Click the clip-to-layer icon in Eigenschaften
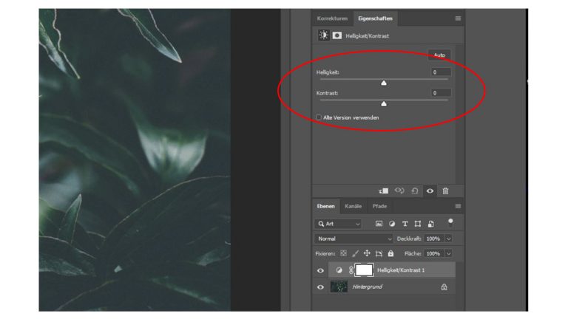The image size is (568, 319). click(385, 191)
